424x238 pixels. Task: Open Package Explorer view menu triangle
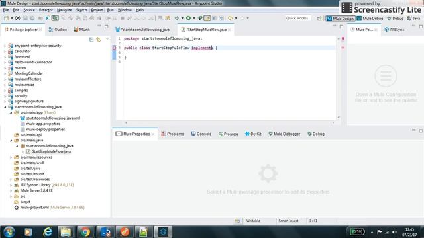pos(107,39)
